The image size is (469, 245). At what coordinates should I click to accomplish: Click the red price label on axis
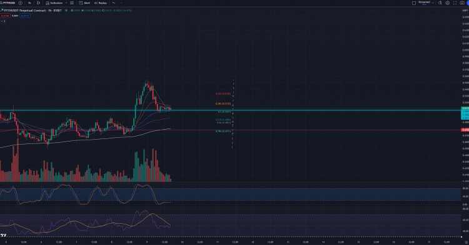pos(465,130)
